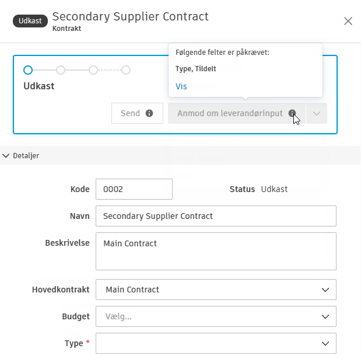
Task: Open the Hovedkontrakt dropdown
Action: pyautogui.click(x=325, y=289)
